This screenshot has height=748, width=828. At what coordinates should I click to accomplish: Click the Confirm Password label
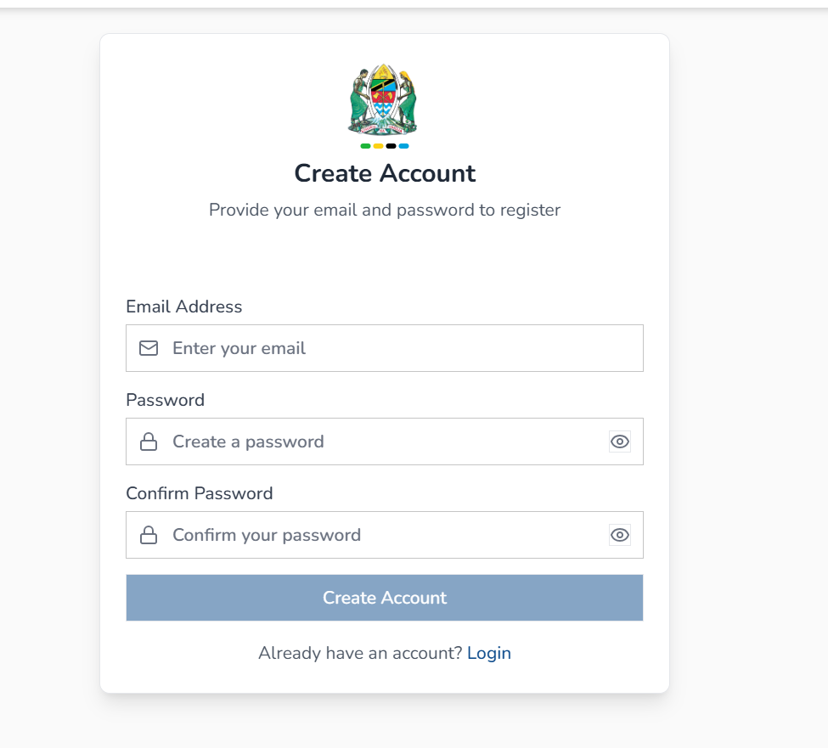click(x=200, y=493)
